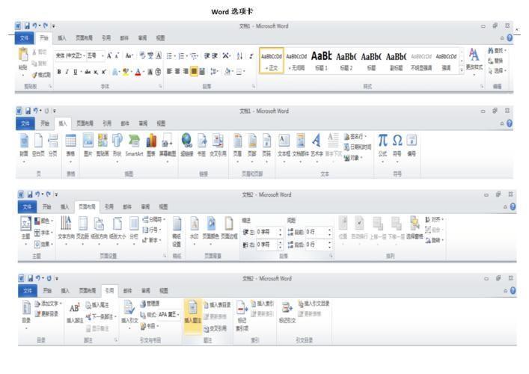Select the Format Painter (格式刷) tool
Image resolution: width=529 pixels, height=374 pixels.
click(x=41, y=75)
